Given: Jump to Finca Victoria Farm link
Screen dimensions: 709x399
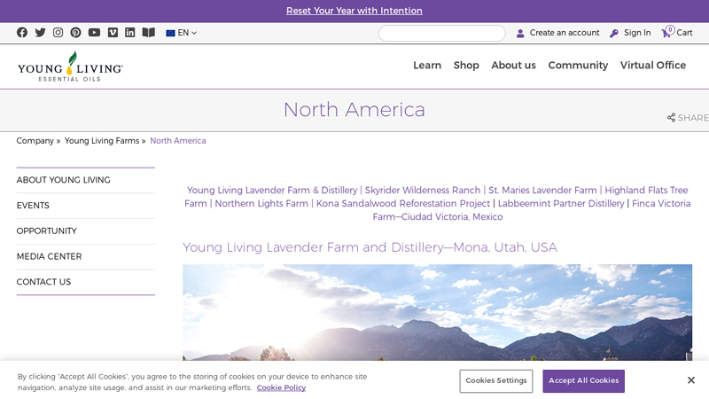Looking at the screenshot, I should click(x=661, y=204).
